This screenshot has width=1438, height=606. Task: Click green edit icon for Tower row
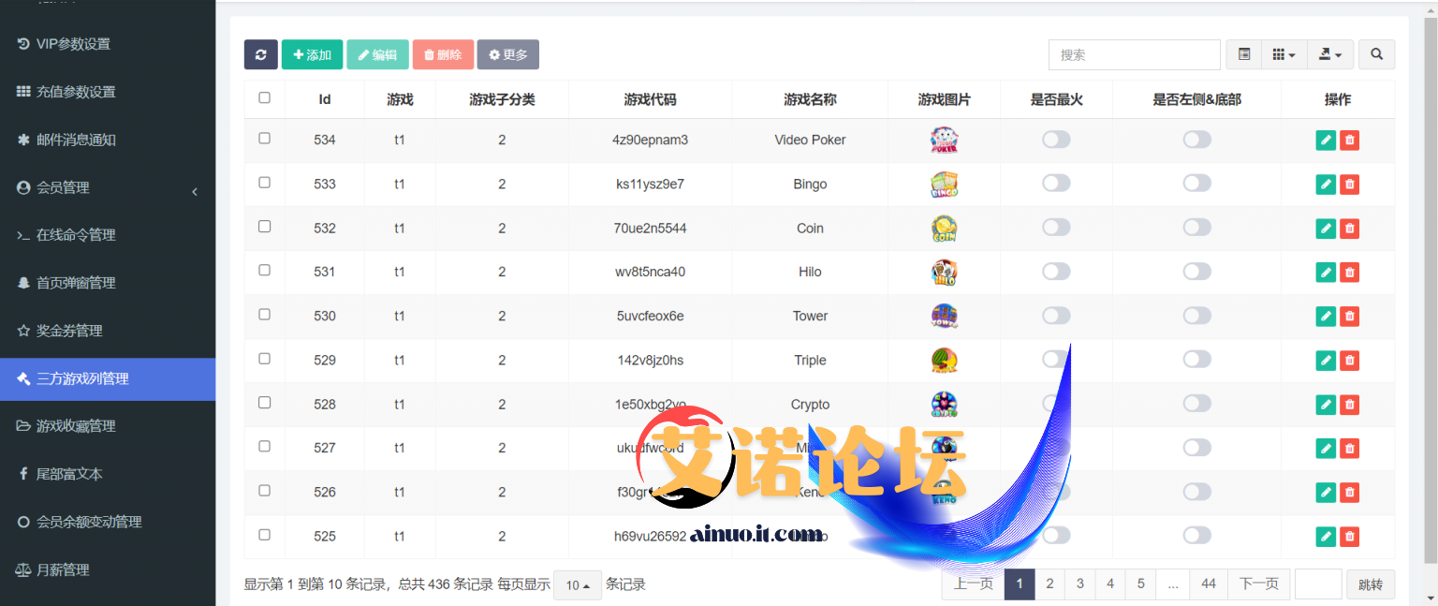point(1326,317)
